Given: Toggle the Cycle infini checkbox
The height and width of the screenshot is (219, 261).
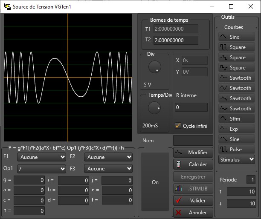Looking at the screenshot, I should pos(178,126).
